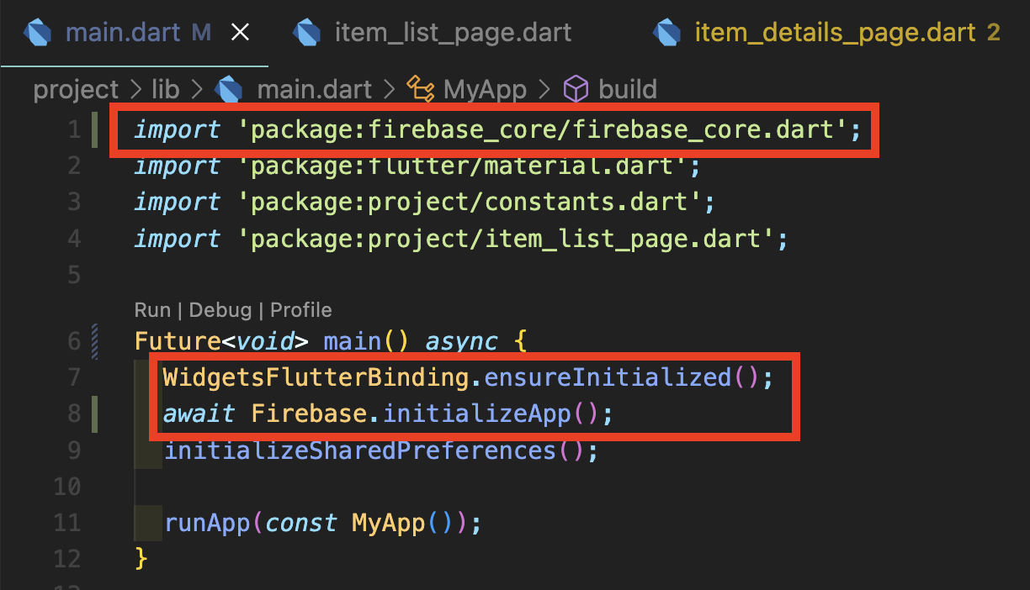Switch to the main.dart tab
The height and width of the screenshot is (590, 1030).
(123, 33)
